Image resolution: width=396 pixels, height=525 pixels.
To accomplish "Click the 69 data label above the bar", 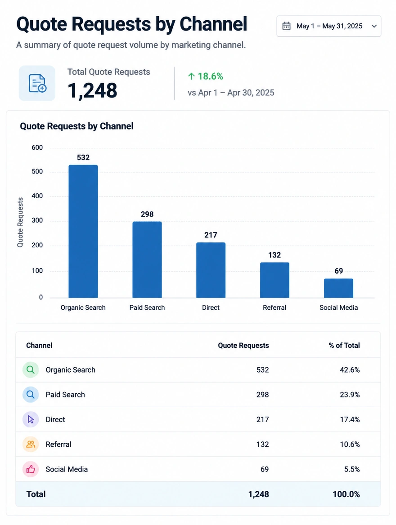I will pos(339,271).
